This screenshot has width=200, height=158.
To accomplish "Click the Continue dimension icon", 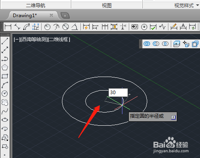I will 105,27.
